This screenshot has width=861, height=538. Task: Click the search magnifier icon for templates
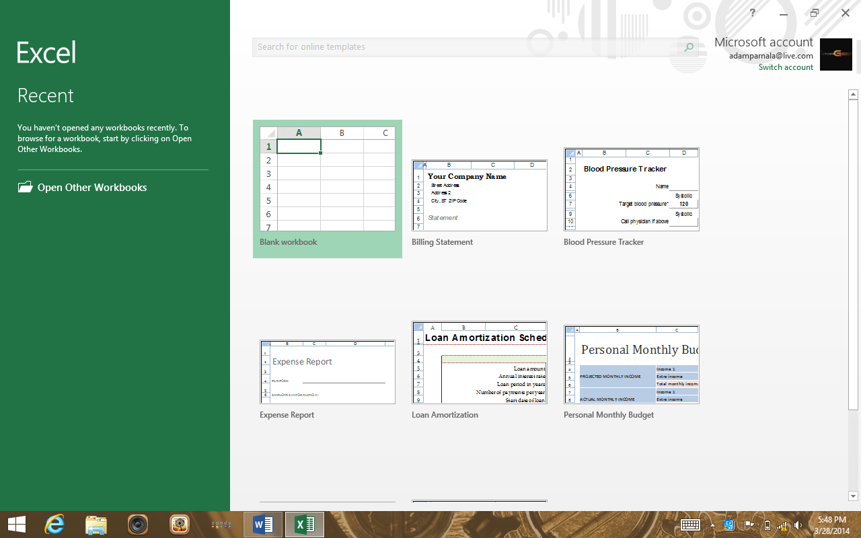[x=688, y=47]
